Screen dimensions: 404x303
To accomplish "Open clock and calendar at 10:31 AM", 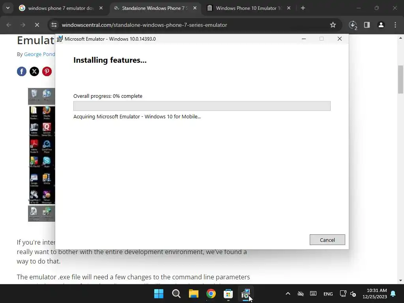I will tap(375, 294).
